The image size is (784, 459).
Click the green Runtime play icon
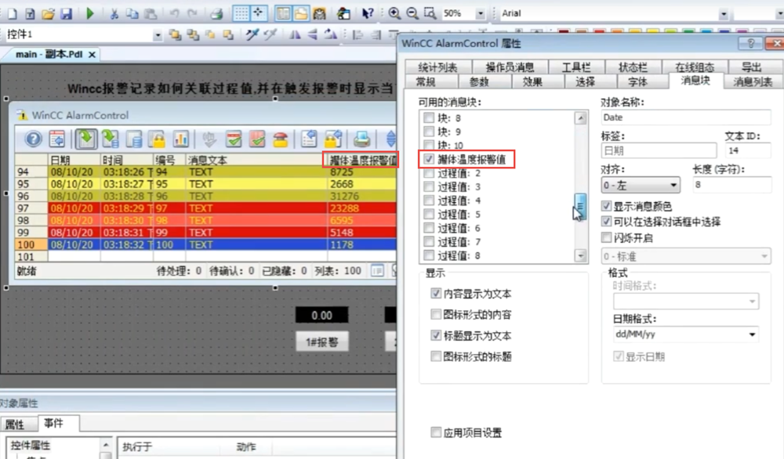coord(90,13)
